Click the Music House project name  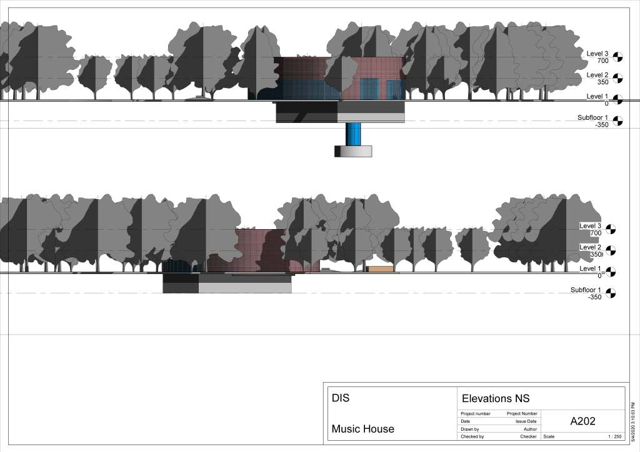(362, 429)
